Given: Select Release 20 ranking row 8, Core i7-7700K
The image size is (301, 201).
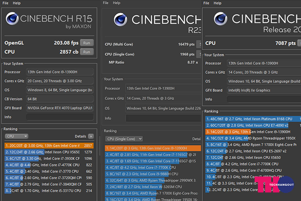Looking at the screenshot, I should (x=253, y=164).
